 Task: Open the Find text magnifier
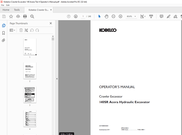click(x=32, y=16)
